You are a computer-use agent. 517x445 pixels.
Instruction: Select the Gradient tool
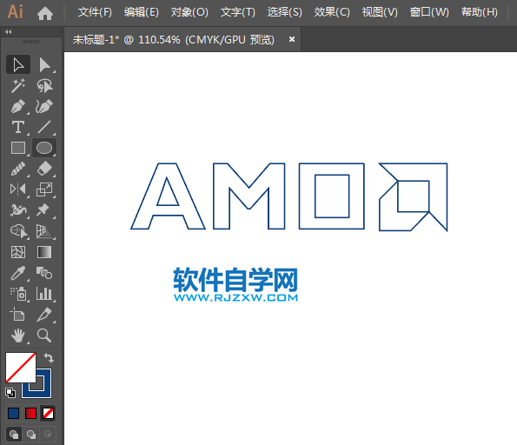(x=44, y=252)
